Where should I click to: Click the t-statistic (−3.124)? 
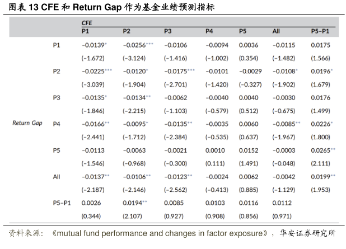(133, 57)
